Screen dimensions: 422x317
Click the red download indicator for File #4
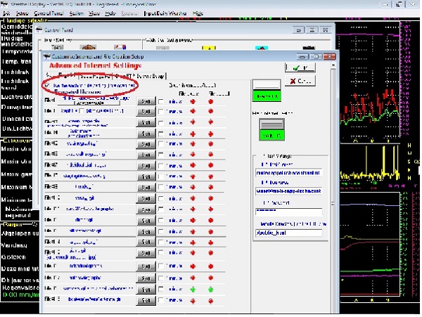(193, 134)
